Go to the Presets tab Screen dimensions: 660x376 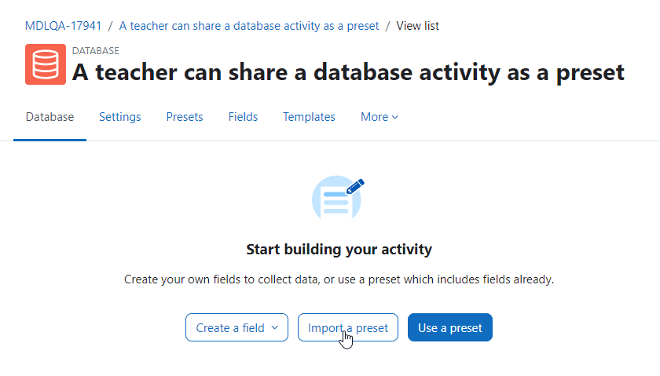(185, 117)
